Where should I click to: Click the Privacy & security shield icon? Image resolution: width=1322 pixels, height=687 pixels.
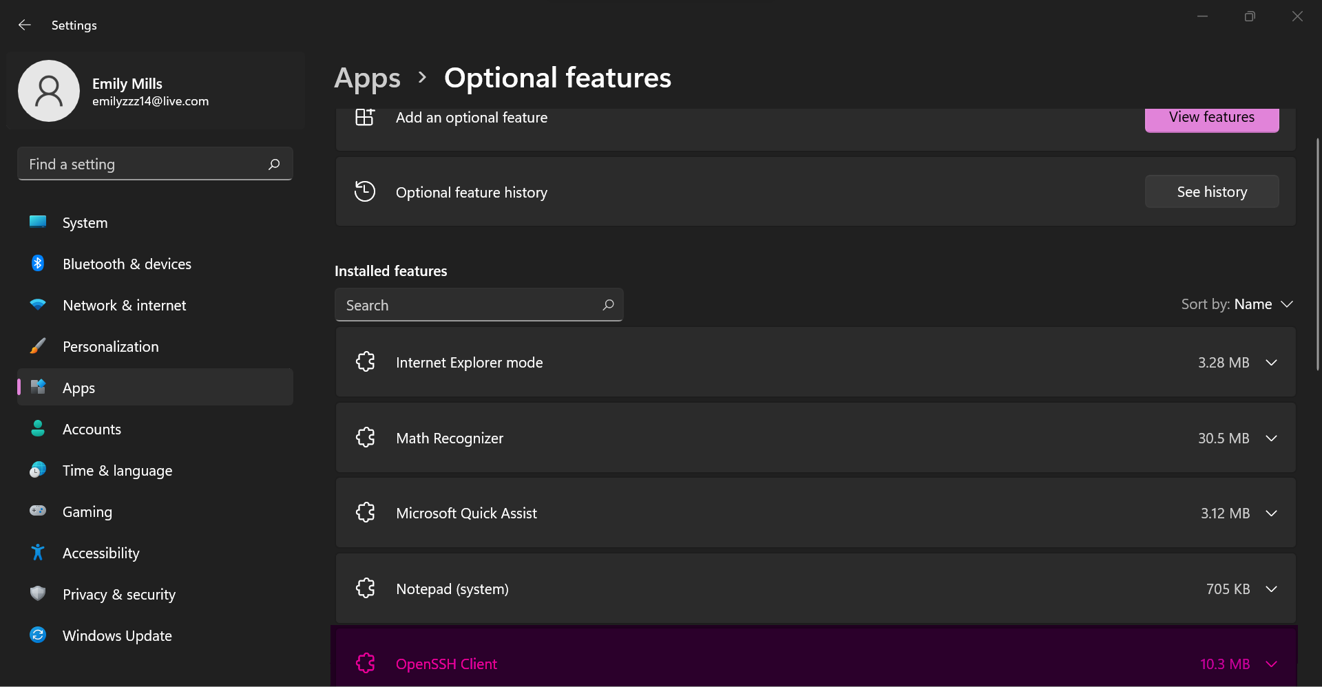click(38, 593)
